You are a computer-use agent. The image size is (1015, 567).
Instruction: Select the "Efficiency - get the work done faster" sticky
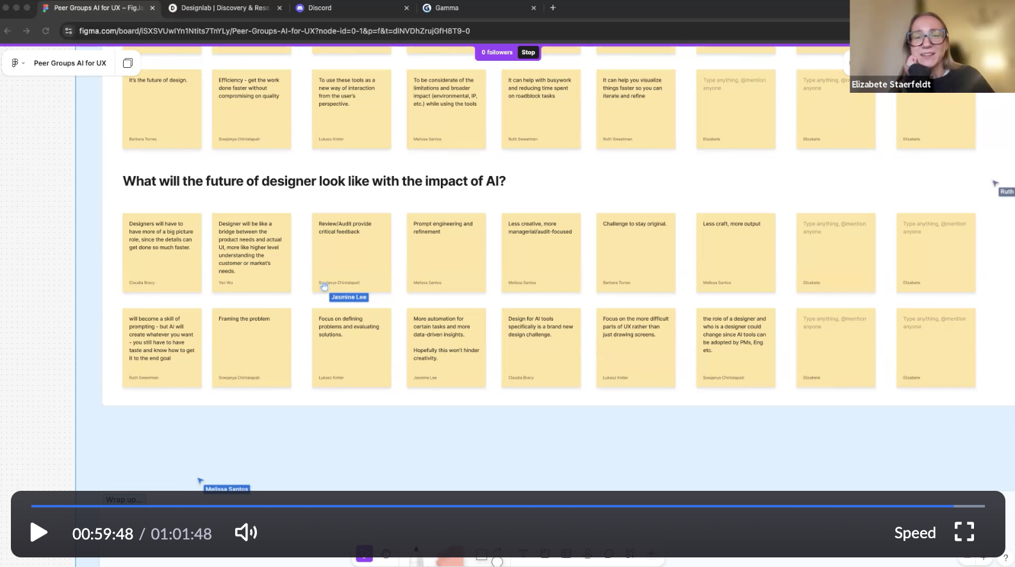point(251,109)
